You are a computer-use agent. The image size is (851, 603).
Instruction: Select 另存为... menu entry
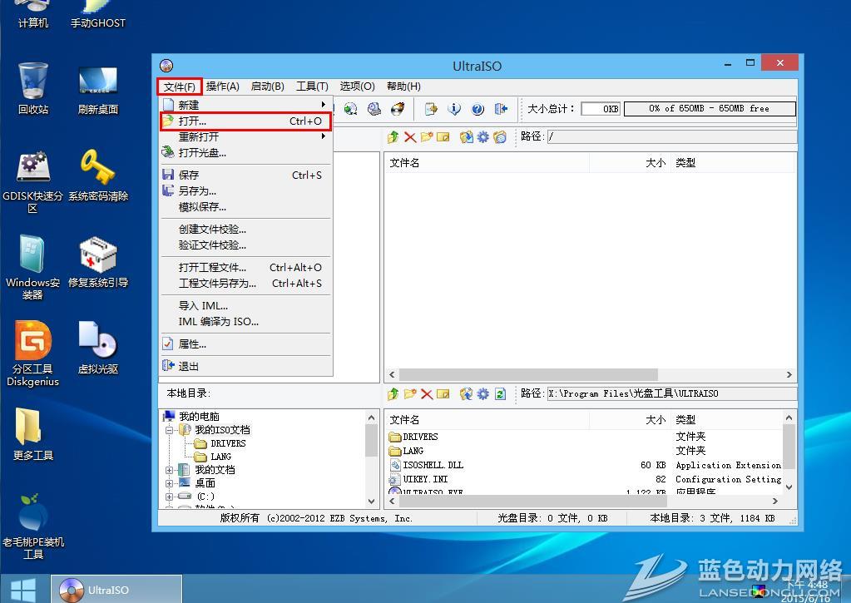click(x=197, y=191)
